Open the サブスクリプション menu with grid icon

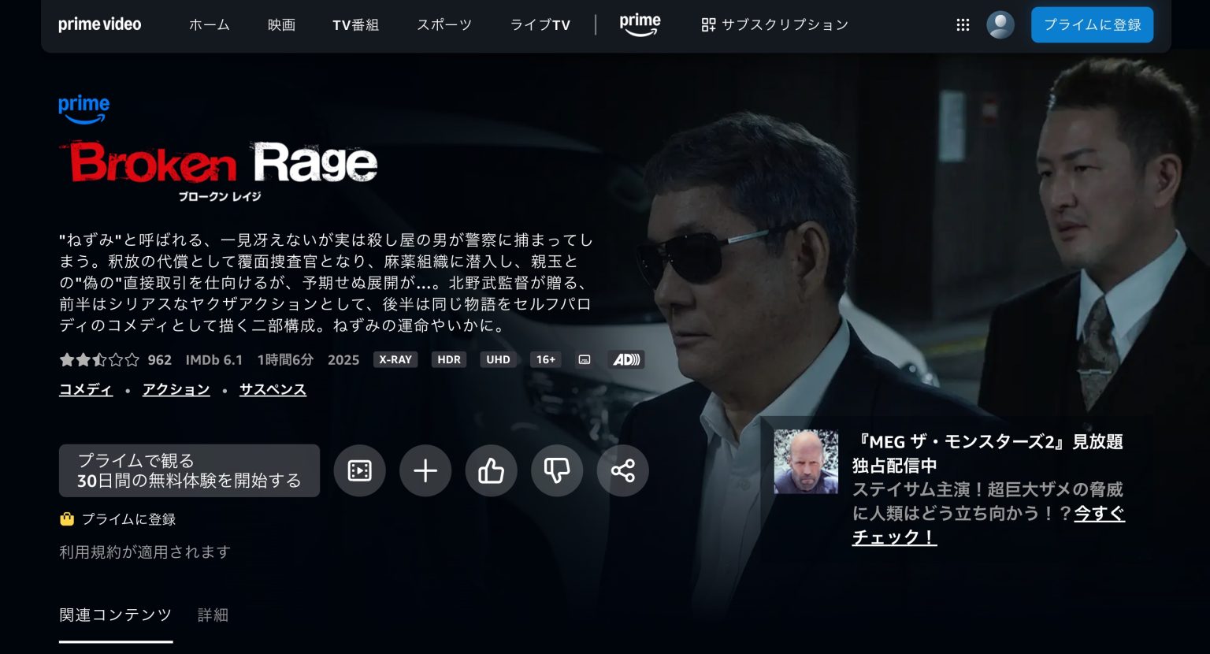coord(774,24)
